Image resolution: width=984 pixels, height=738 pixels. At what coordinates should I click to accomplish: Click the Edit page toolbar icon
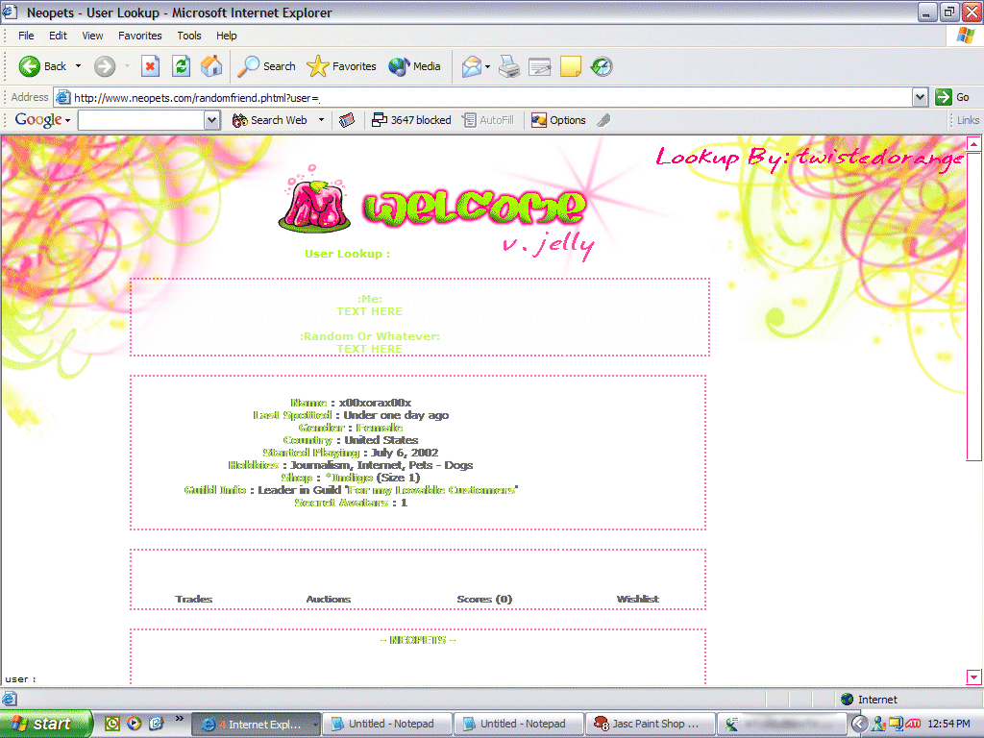[x=540, y=66]
